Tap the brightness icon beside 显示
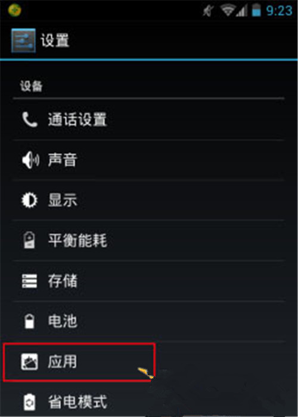The height and width of the screenshot is (417, 298). 29,200
